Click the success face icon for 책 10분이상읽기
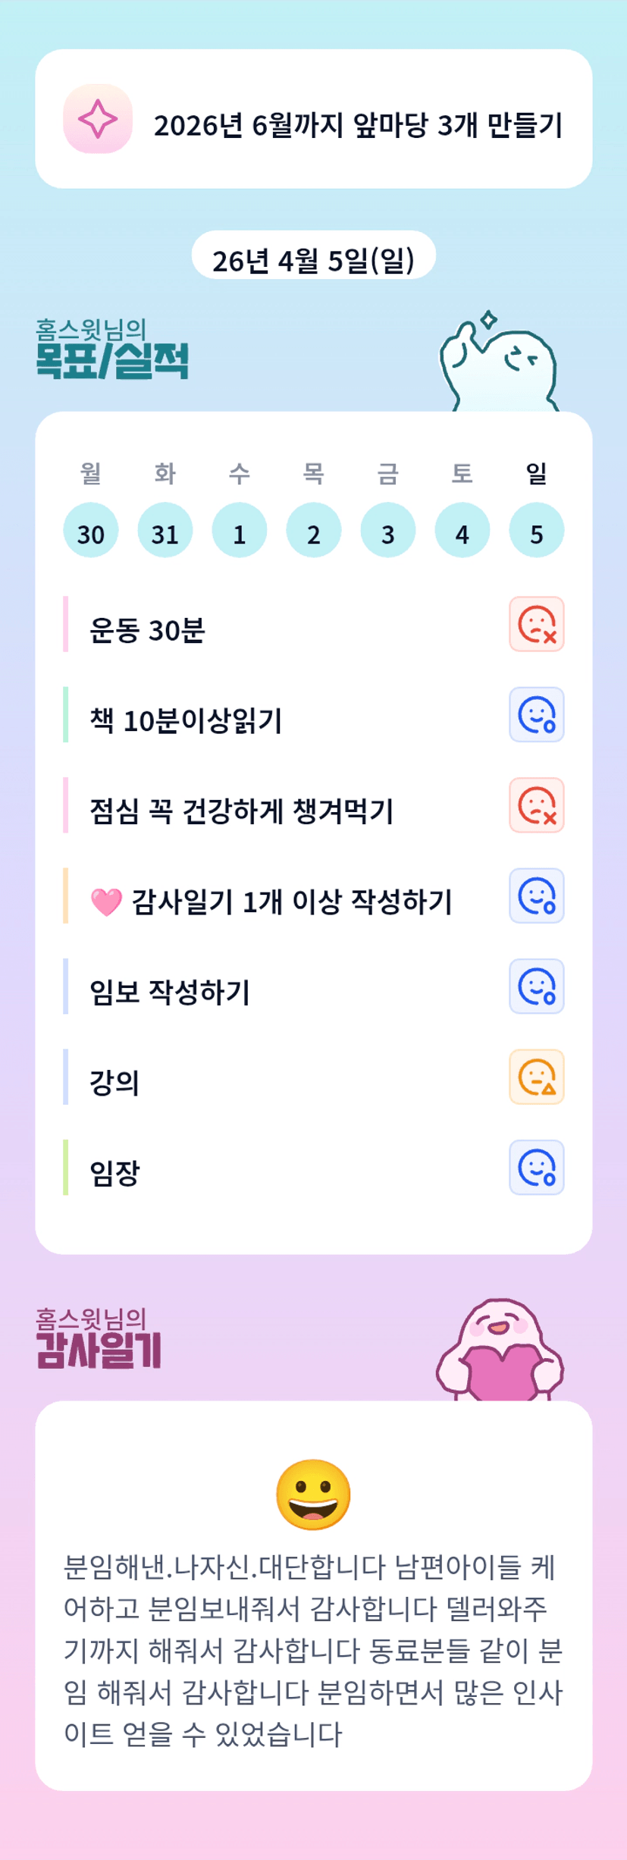 click(x=536, y=714)
